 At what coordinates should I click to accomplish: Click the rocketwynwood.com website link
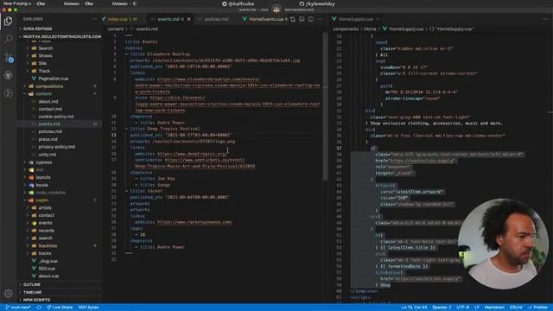pos(194,222)
